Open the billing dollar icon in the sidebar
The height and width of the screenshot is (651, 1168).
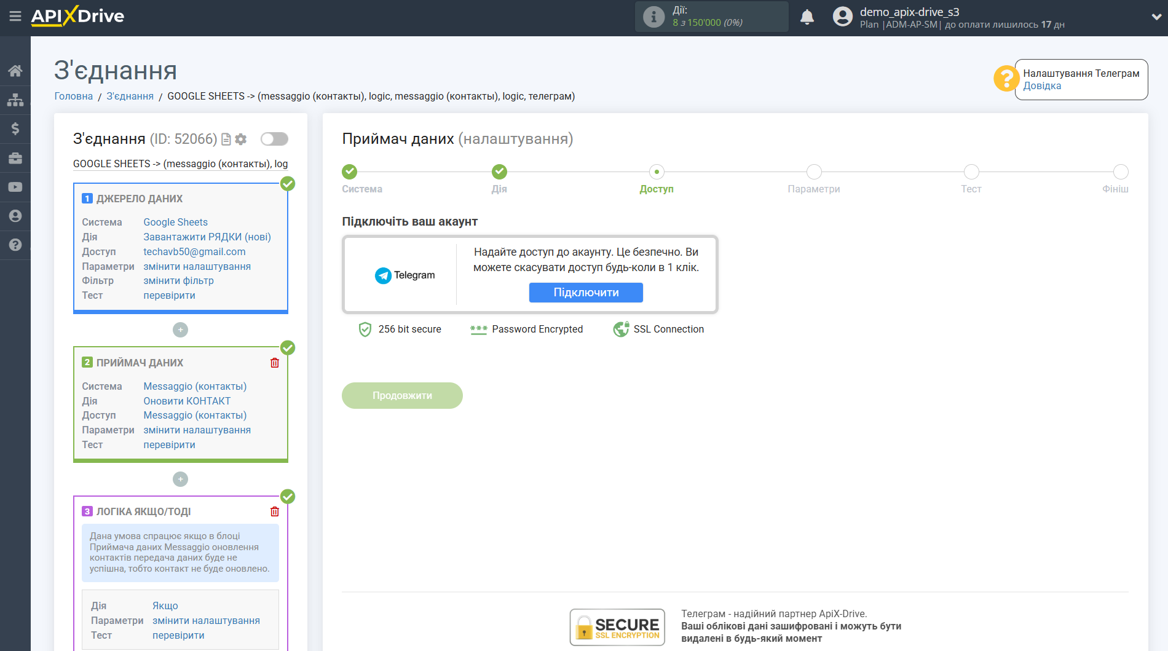(15, 128)
